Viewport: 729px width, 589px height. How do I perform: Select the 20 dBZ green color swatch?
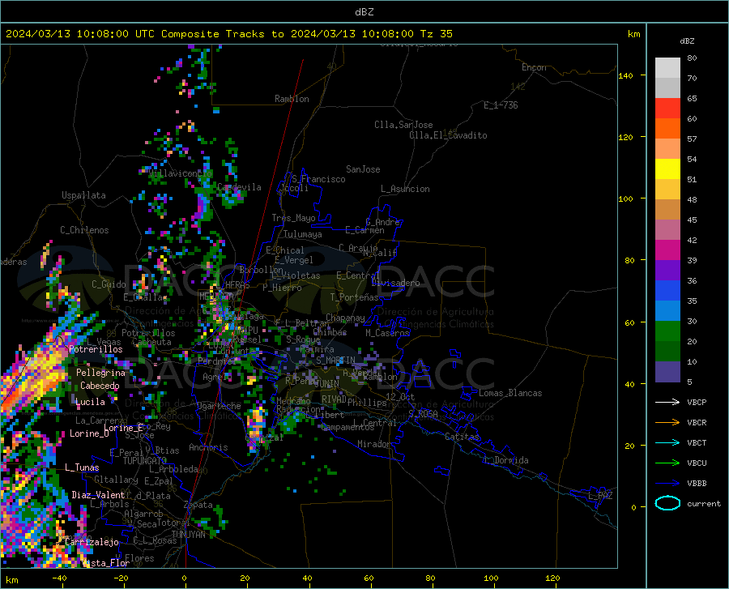point(667,352)
